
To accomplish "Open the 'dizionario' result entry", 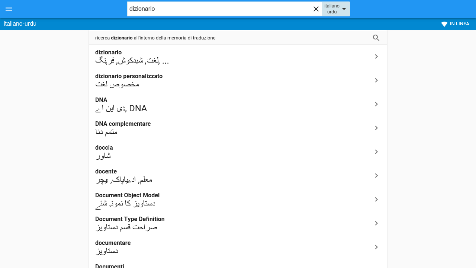I will tap(238, 57).
